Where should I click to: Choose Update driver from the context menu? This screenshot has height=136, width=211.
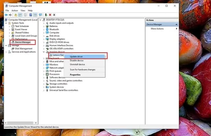(76, 57)
